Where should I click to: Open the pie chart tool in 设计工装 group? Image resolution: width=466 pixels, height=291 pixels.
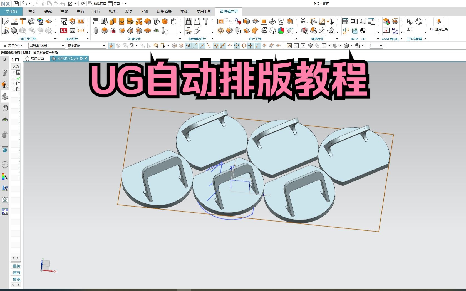[281, 31]
